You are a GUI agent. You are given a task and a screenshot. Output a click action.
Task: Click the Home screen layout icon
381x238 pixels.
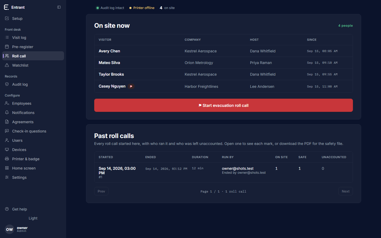[x=7, y=168]
